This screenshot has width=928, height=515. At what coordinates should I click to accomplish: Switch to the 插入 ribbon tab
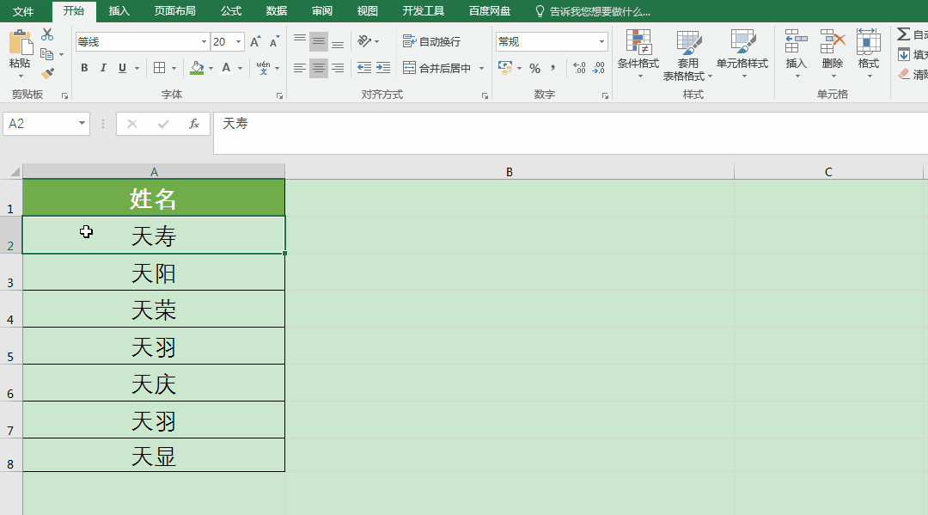coord(119,11)
